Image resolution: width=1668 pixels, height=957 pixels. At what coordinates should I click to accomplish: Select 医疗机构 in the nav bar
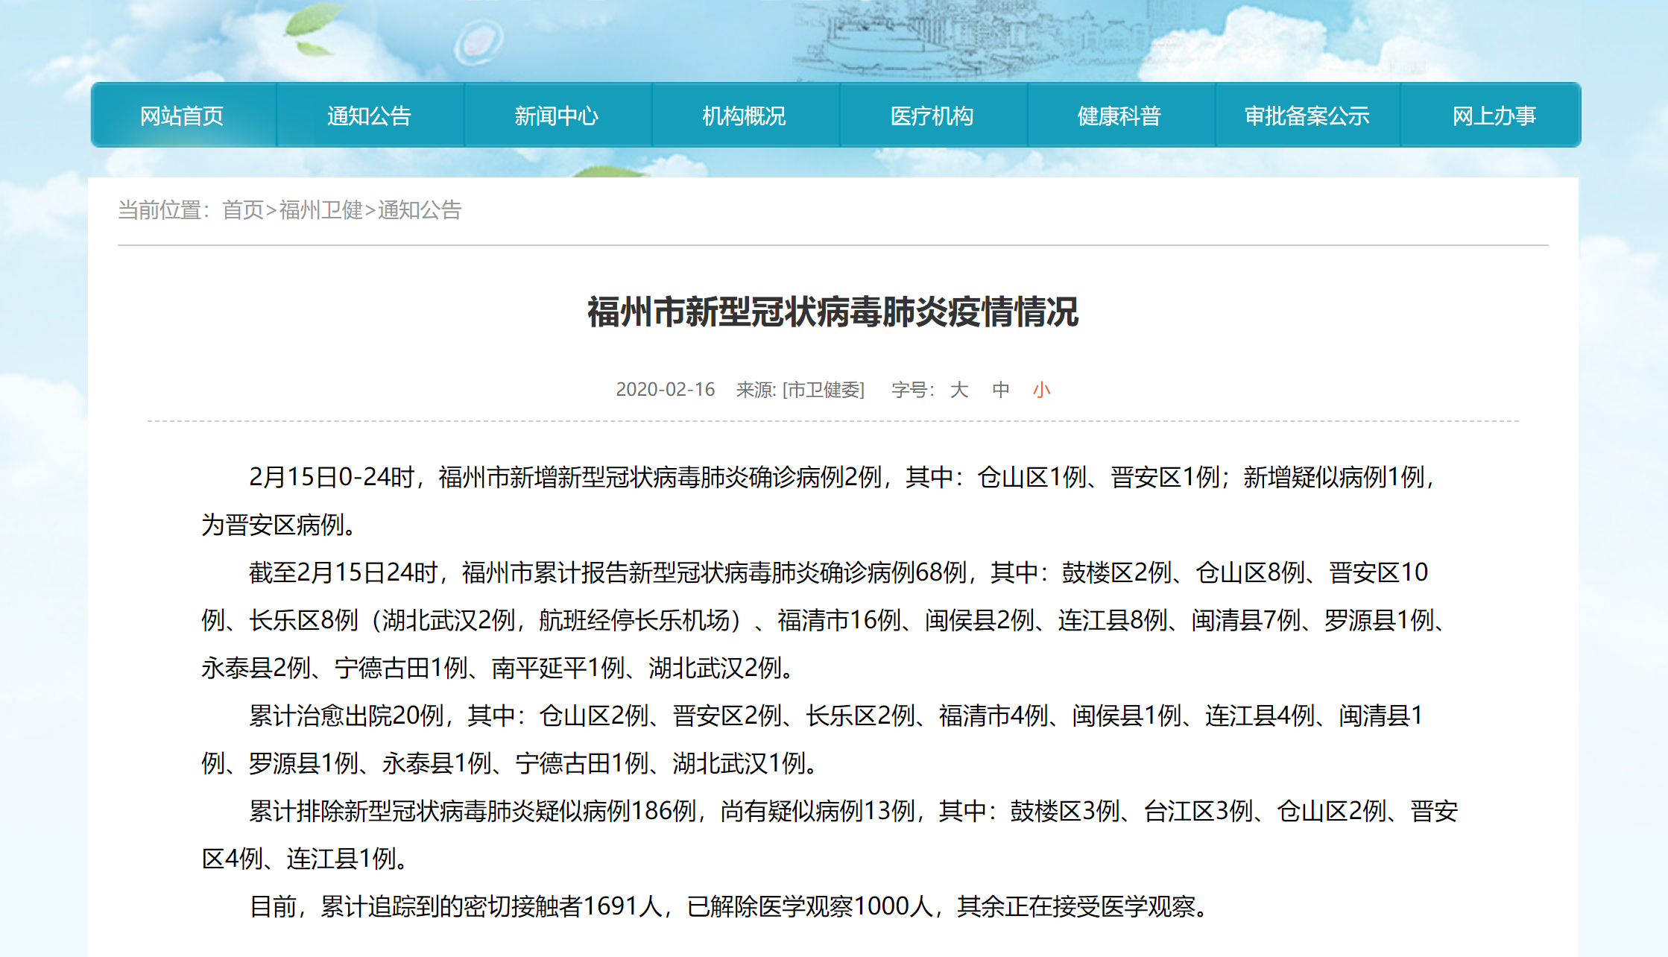932,116
